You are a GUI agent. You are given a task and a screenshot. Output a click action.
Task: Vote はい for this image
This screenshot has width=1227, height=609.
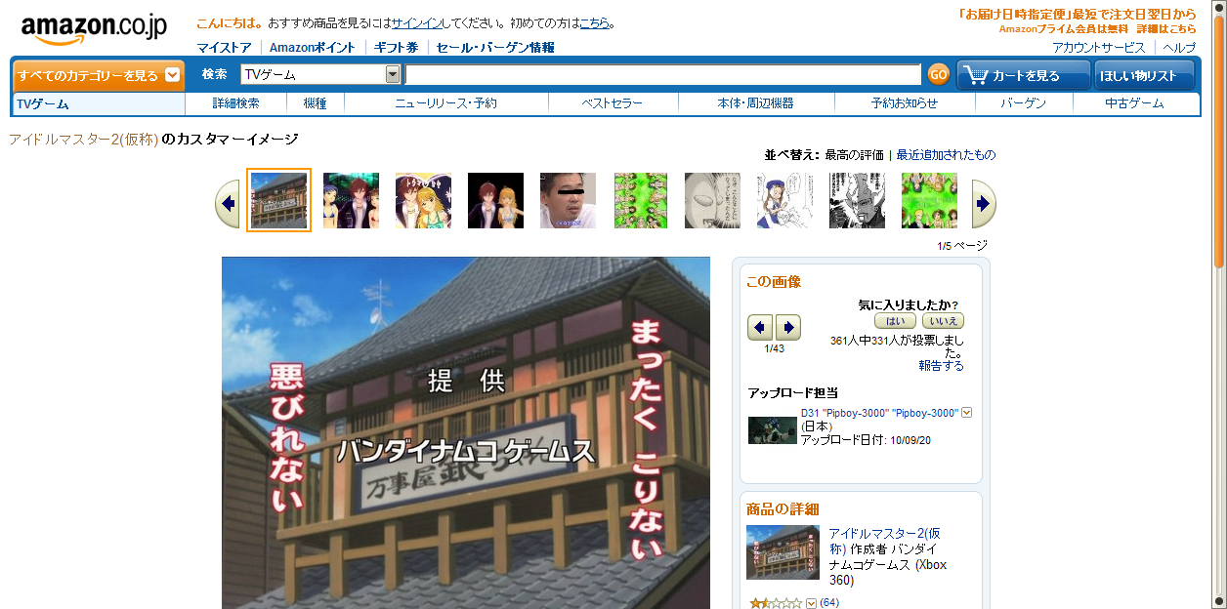pyautogui.click(x=894, y=320)
